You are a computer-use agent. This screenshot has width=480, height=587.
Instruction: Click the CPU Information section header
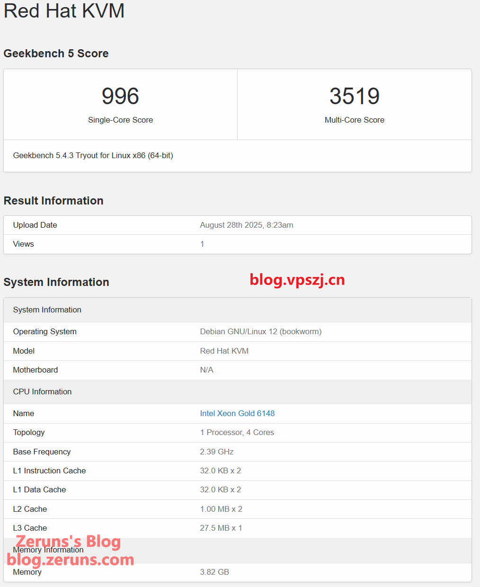tap(238, 392)
